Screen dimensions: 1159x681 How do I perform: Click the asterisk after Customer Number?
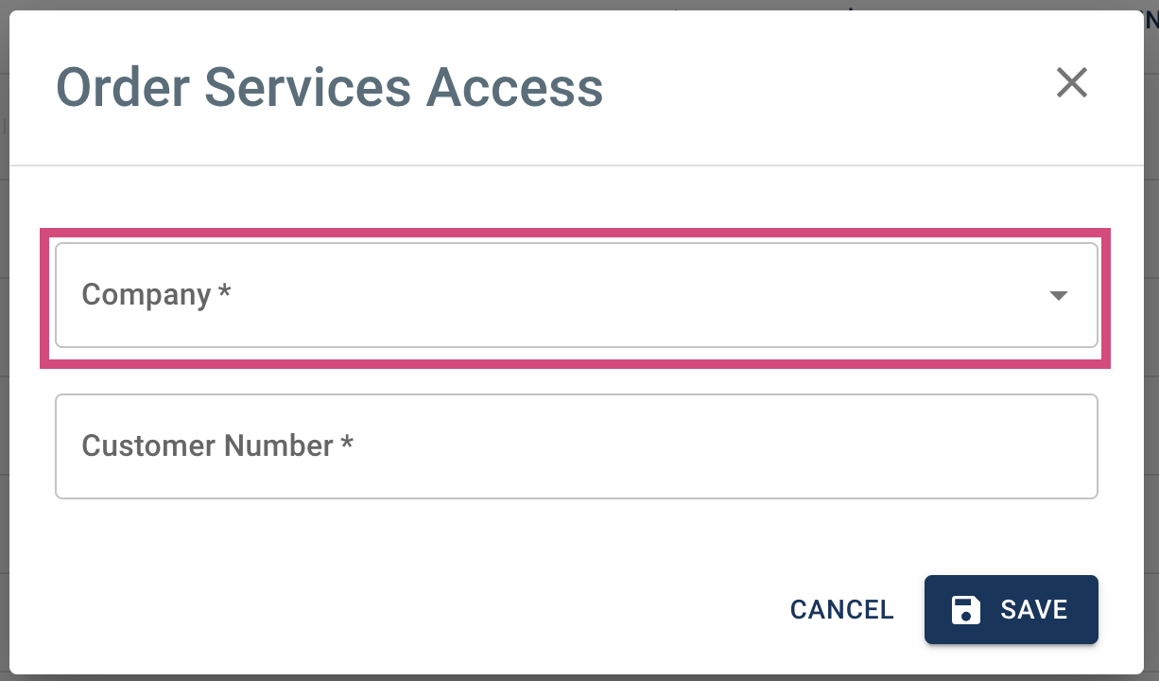[x=347, y=443]
